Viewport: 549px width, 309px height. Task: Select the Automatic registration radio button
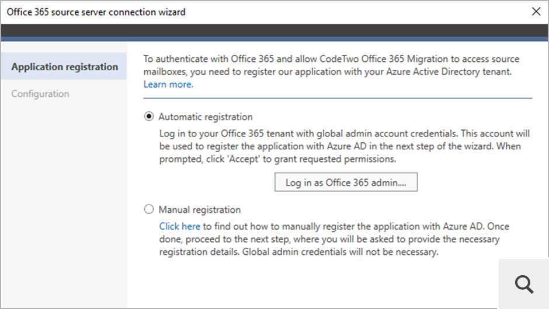(149, 117)
